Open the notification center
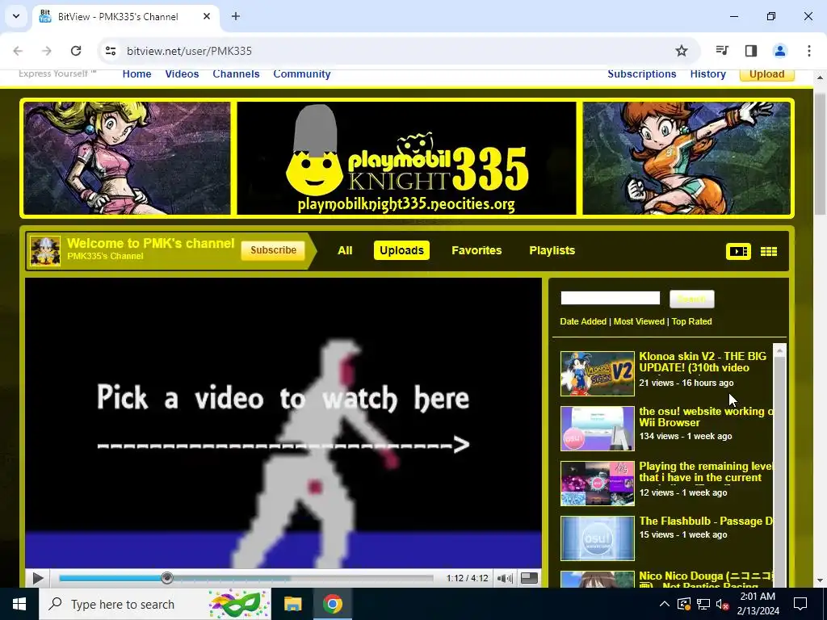 800,604
